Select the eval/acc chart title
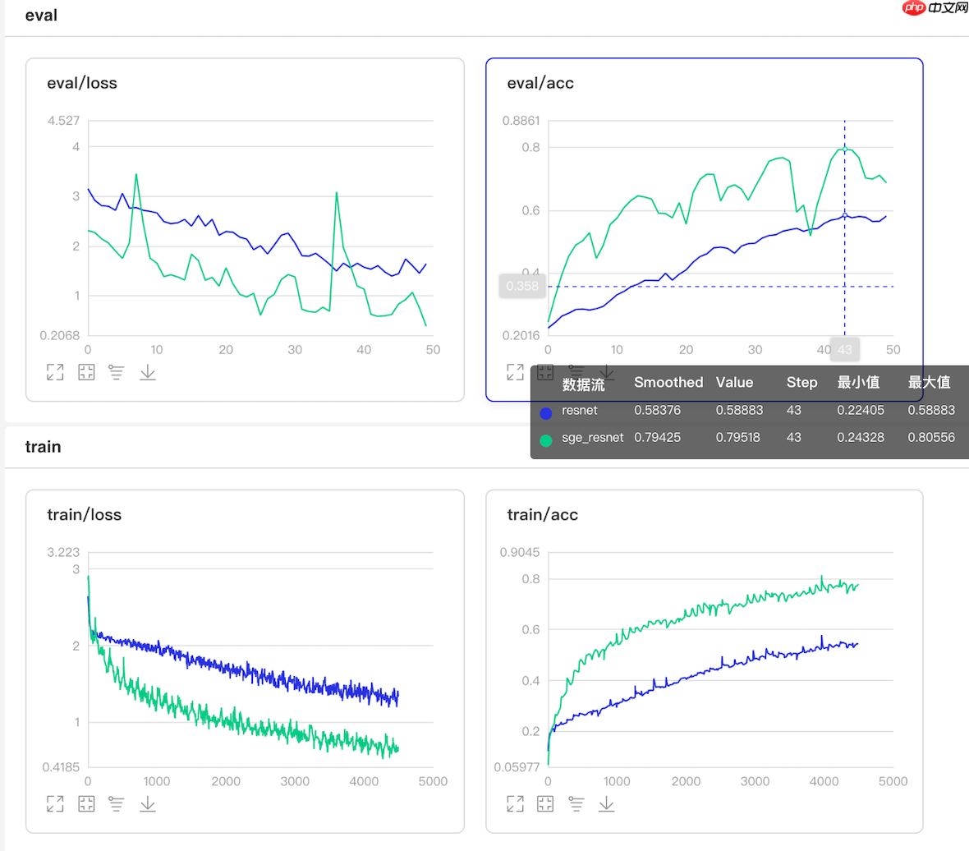969x851 pixels. point(540,83)
